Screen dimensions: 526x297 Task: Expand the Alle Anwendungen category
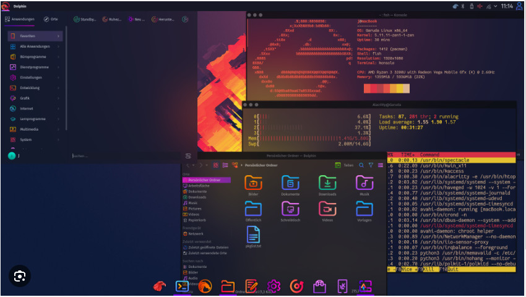pos(35,46)
